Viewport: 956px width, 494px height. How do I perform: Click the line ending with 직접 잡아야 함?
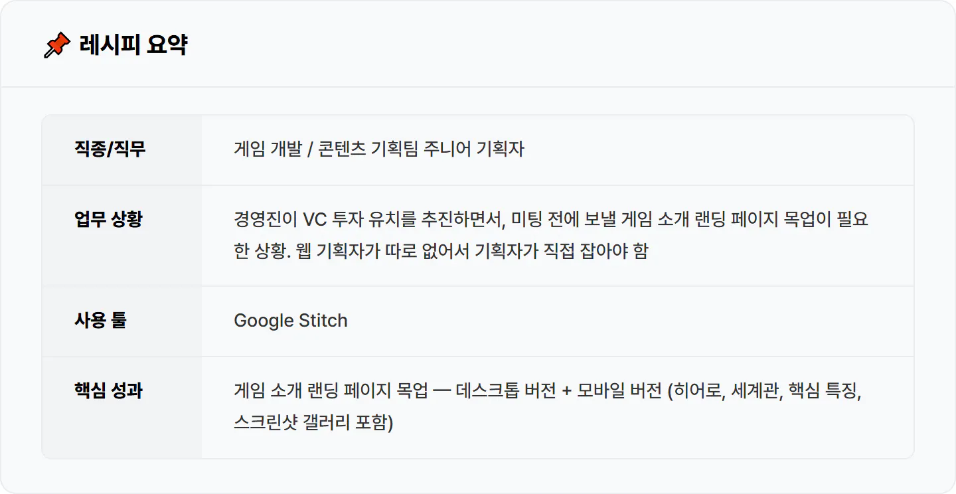tap(441, 252)
